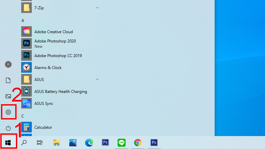
Task: Click the Adobe Creative Cloud app icon
Action: point(26,32)
